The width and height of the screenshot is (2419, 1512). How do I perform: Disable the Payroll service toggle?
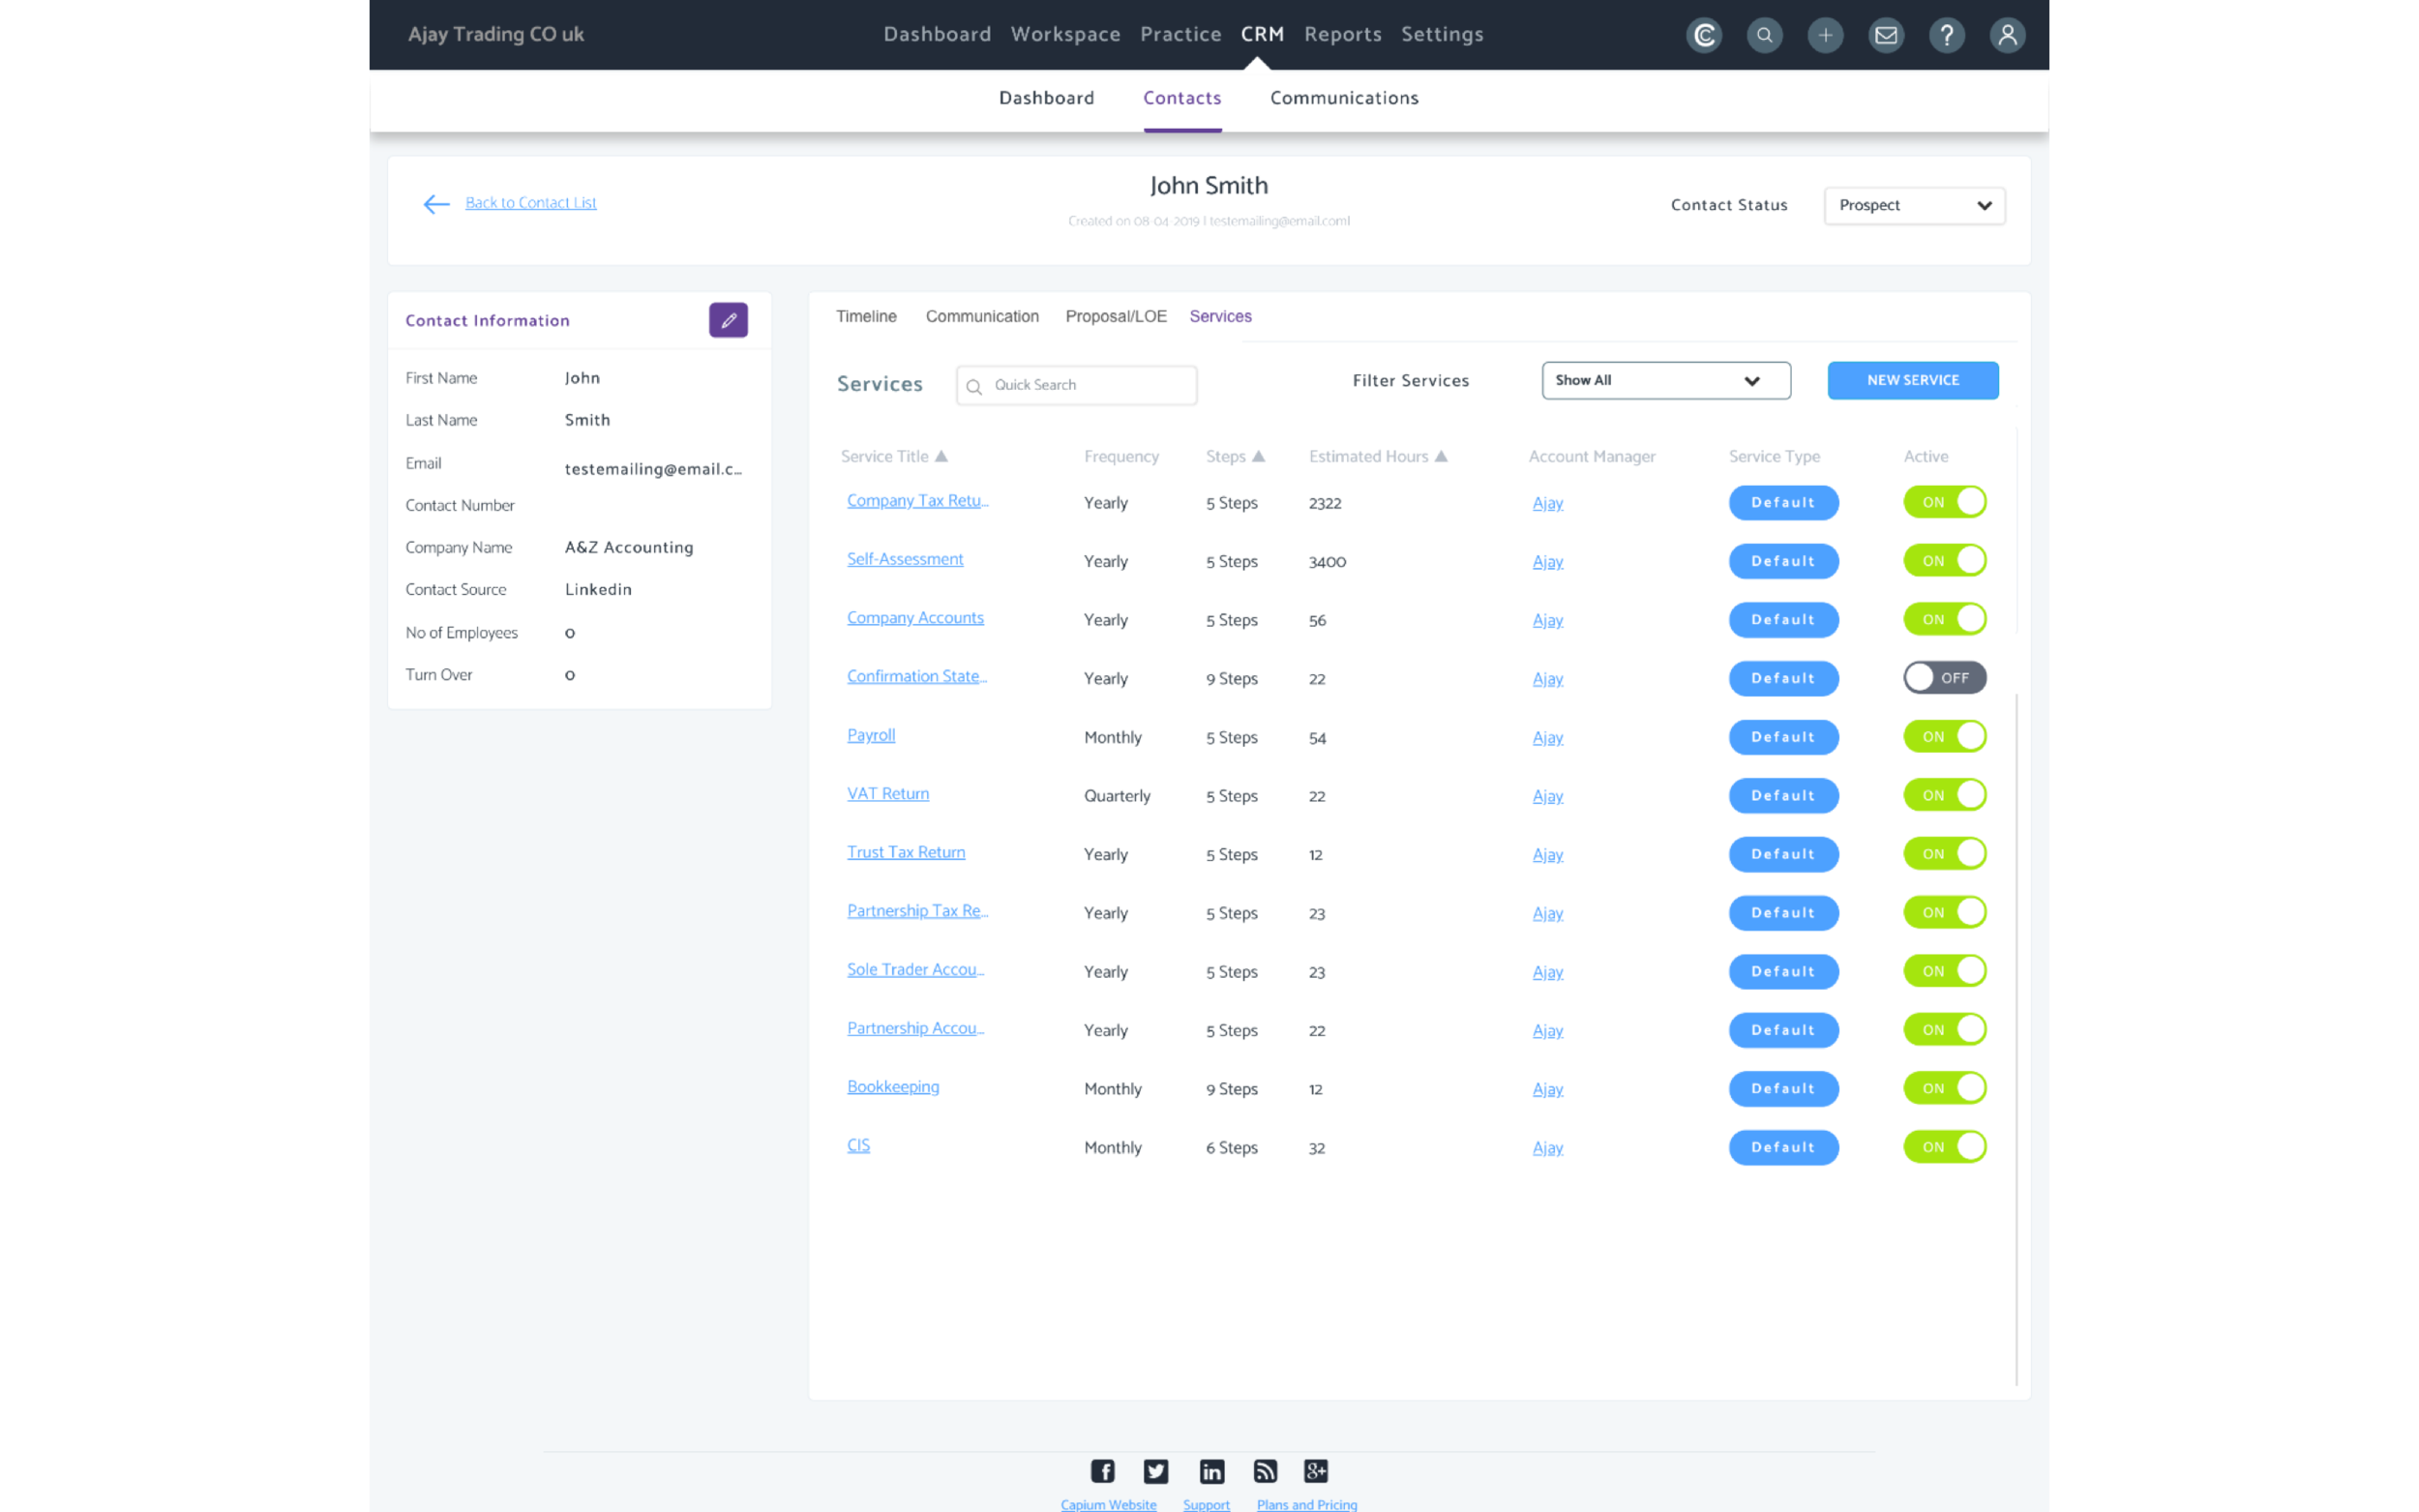(1944, 737)
